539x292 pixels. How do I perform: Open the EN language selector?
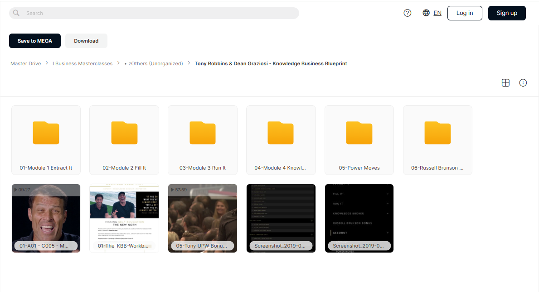[437, 13]
